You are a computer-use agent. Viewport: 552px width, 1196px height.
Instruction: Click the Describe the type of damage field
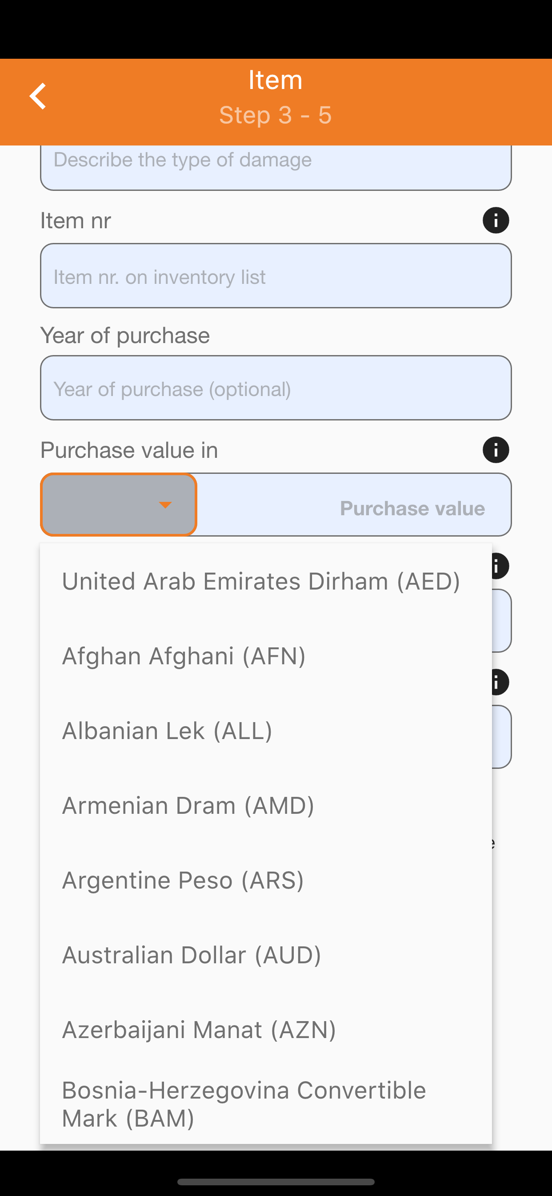276,167
